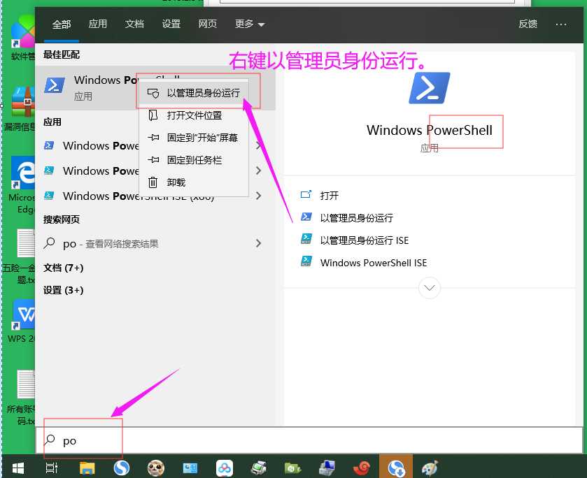
Task: Open the printer/scanner taskbar icon
Action: [x=259, y=468]
